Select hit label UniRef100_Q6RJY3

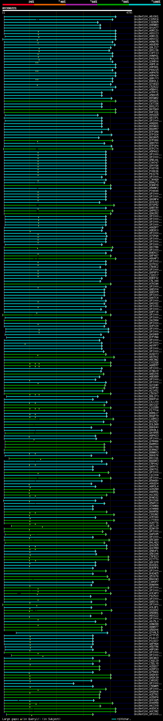pos(146,78)
